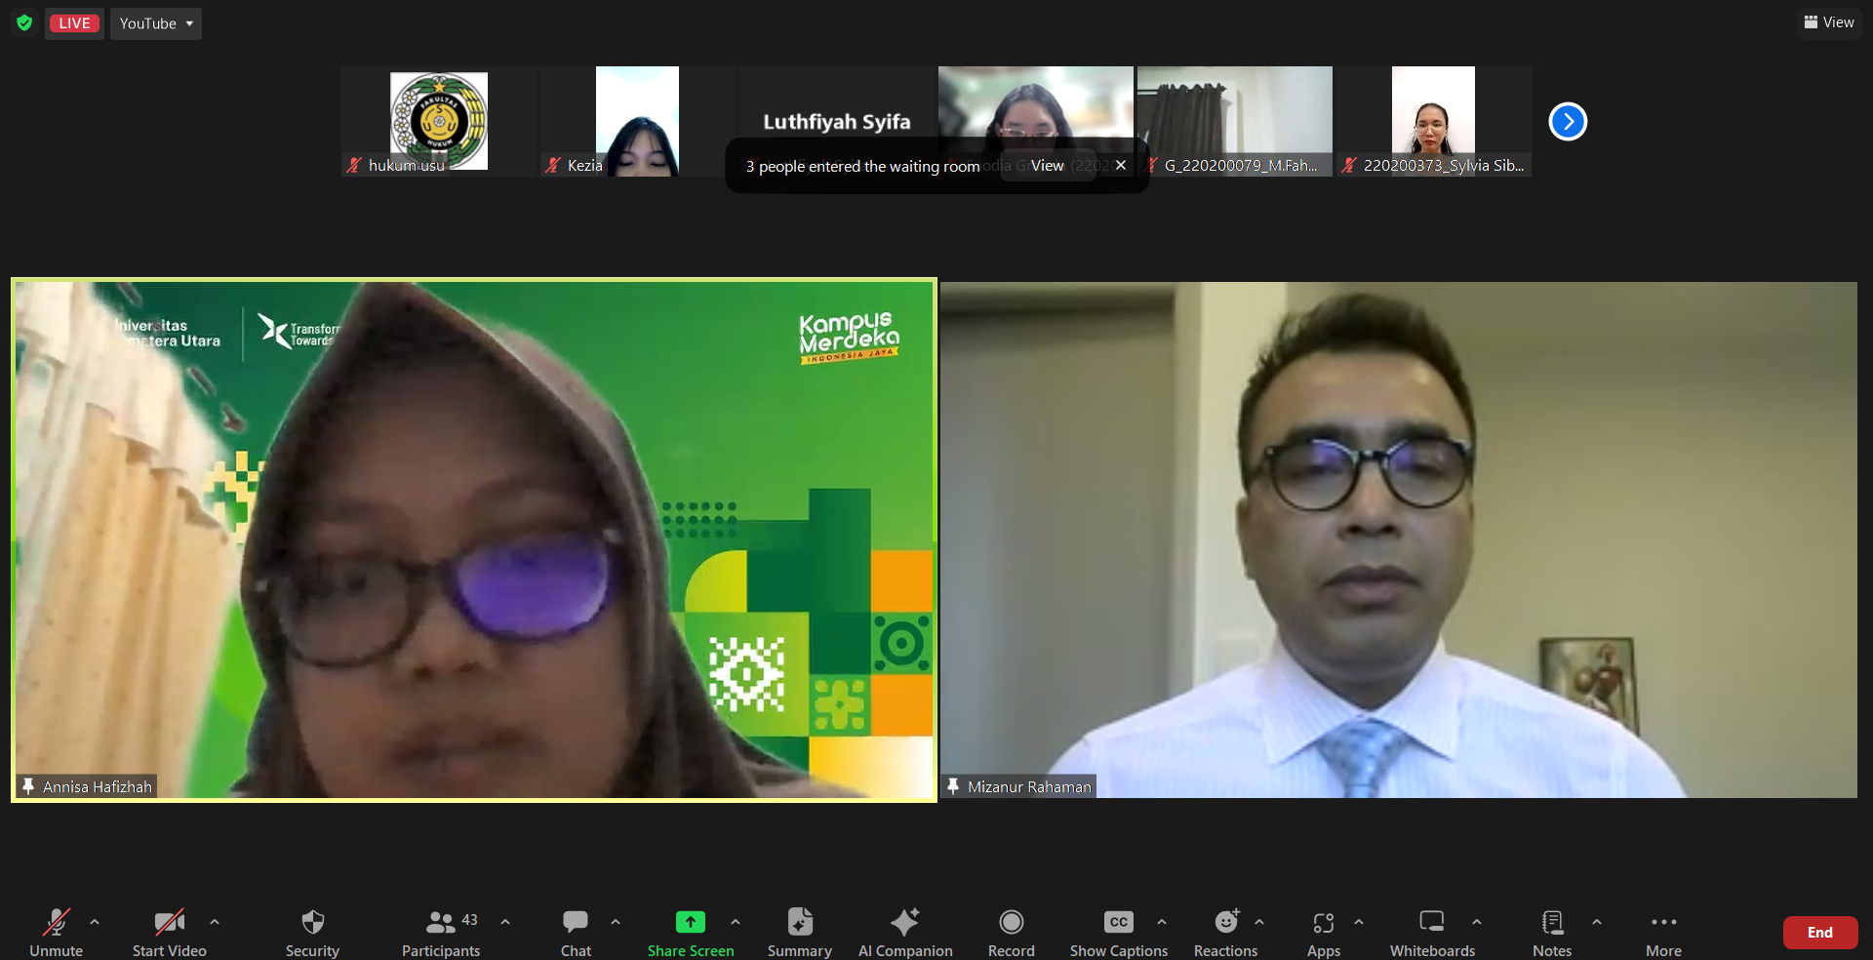Select Kezia participant thumbnail
This screenshot has width=1873, height=960.
(638, 121)
